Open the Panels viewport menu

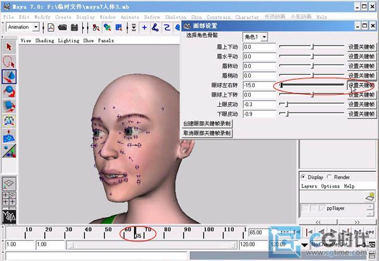click(105, 40)
